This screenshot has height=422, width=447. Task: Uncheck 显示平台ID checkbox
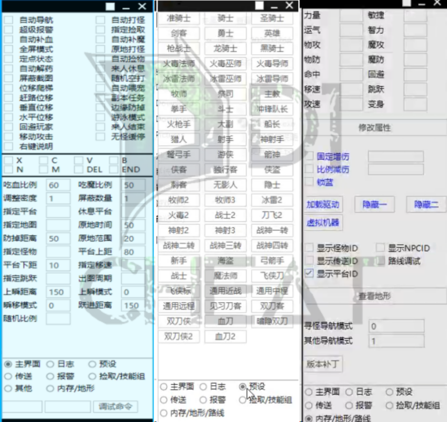(309, 274)
